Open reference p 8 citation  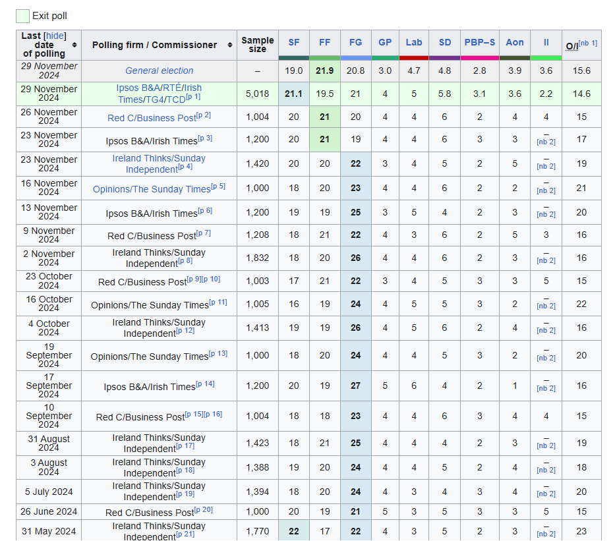click(x=185, y=261)
